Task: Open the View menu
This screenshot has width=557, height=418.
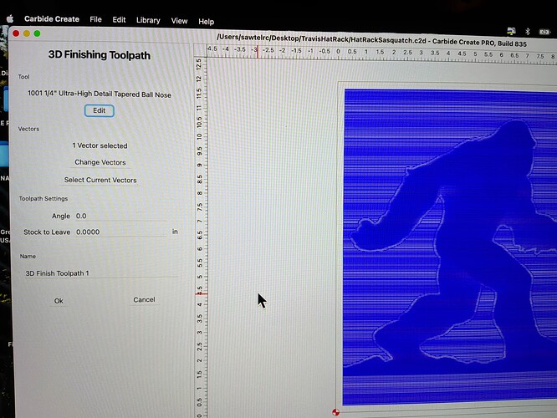Action: tap(179, 21)
